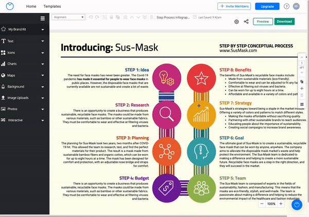Open the help question-mark icon

pos(286,6)
